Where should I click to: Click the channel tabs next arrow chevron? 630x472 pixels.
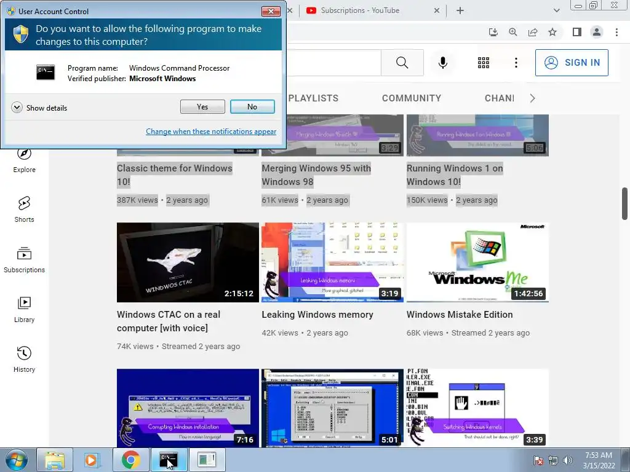(532, 98)
